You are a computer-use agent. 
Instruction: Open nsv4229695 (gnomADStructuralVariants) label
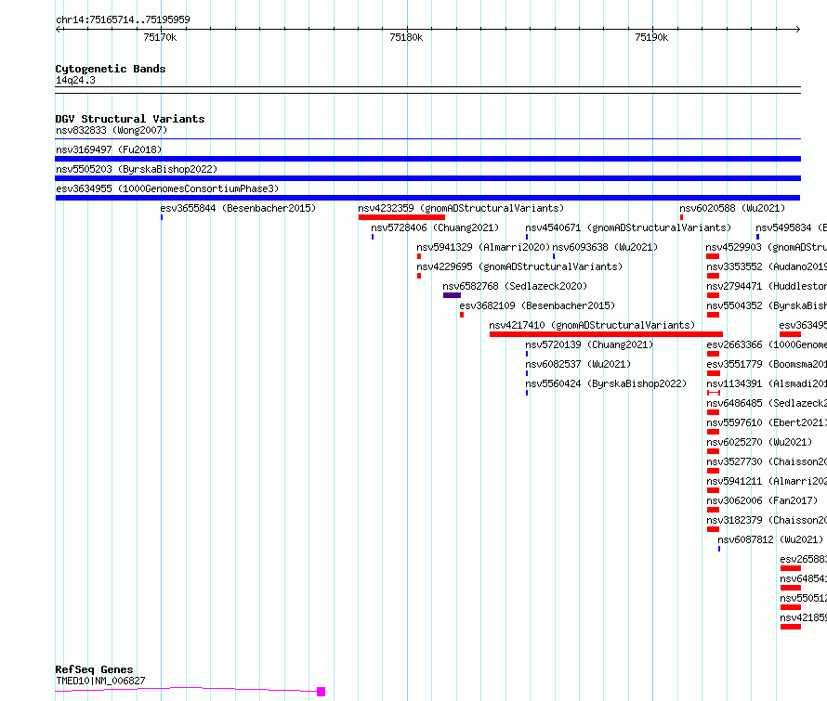(519, 266)
